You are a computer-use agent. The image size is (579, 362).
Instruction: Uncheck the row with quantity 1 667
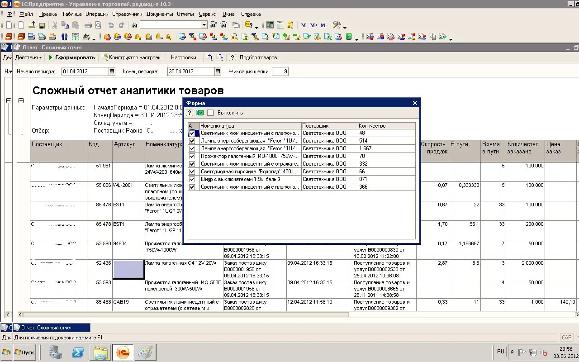pos(192,148)
